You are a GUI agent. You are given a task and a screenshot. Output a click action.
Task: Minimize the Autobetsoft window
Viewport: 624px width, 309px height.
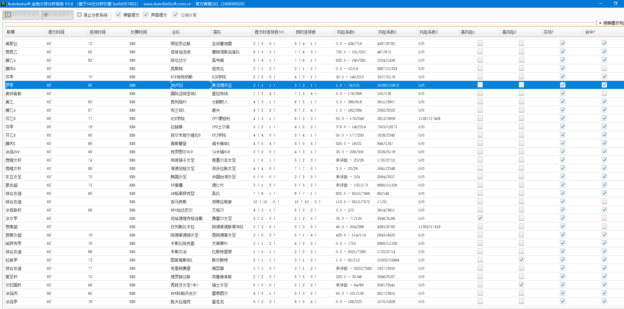click(601, 4)
